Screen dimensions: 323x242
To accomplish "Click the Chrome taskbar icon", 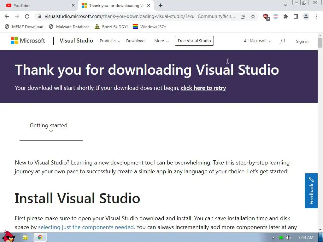I will coord(40,238).
